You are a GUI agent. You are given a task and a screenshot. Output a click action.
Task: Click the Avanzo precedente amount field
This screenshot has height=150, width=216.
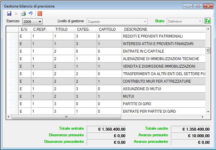pyautogui.click(x=191, y=142)
